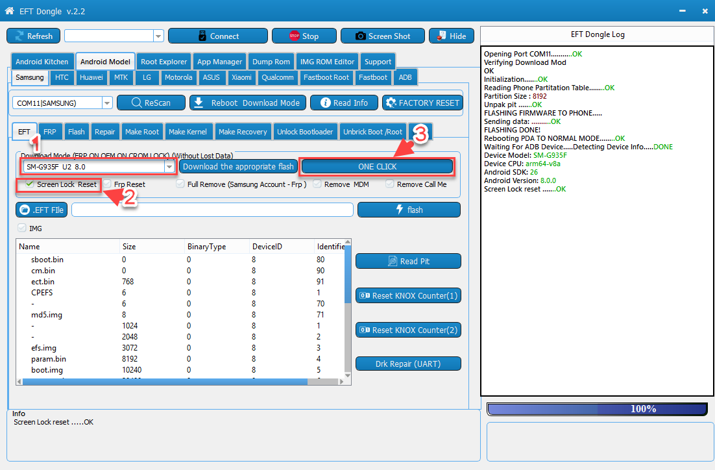
Task: Toggle the IMG checkbox
Action: tap(22, 228)
